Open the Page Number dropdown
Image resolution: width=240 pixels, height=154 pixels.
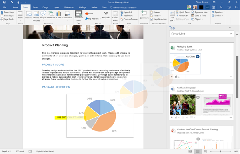tap(159, 19)
